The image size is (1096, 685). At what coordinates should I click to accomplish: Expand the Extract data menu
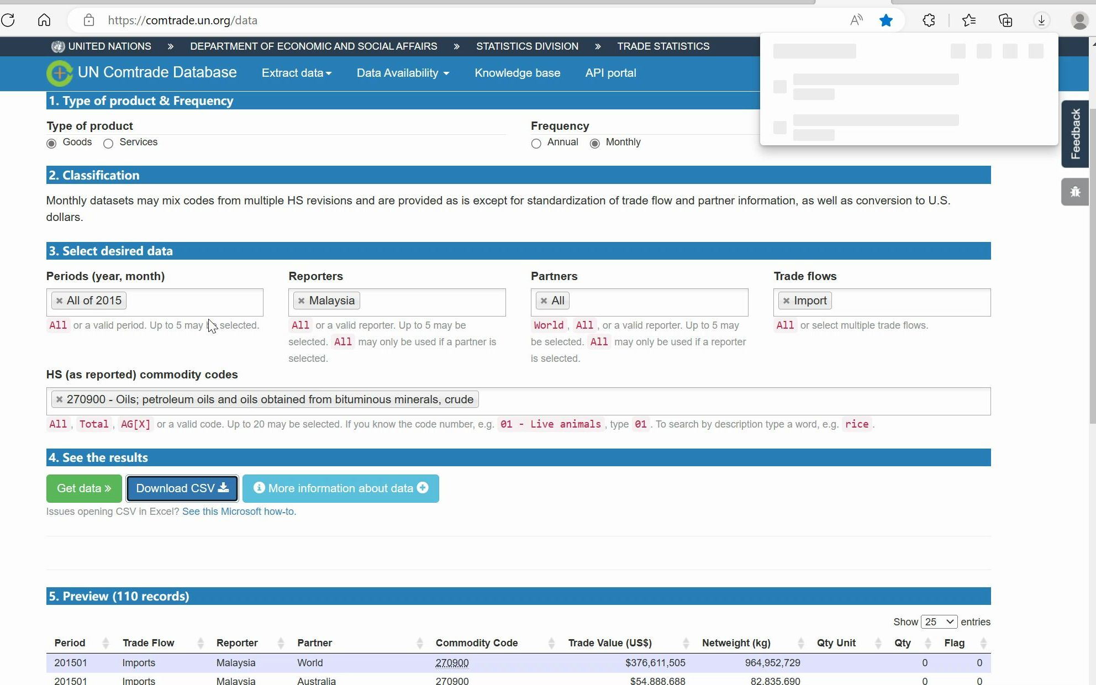[x=297, y=72]
